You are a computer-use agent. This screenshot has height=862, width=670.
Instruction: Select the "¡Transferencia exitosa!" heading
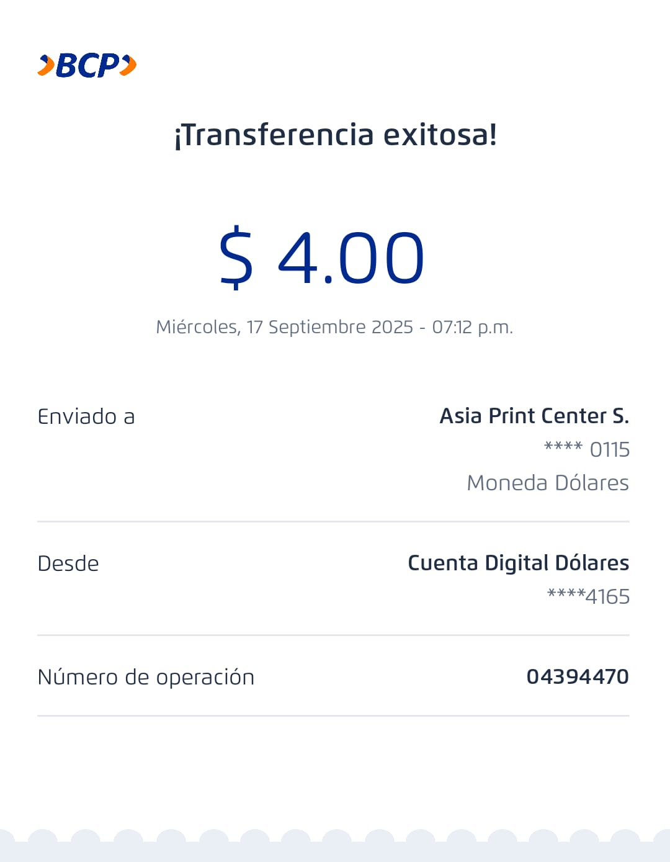335,135
